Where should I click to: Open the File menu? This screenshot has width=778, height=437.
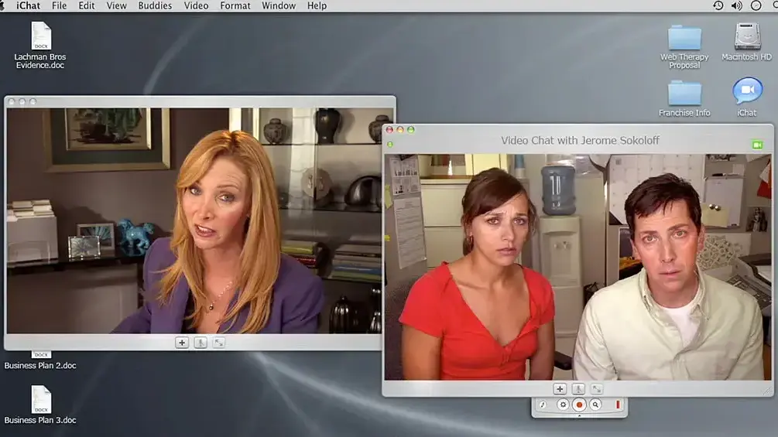[x=59, y=6]
